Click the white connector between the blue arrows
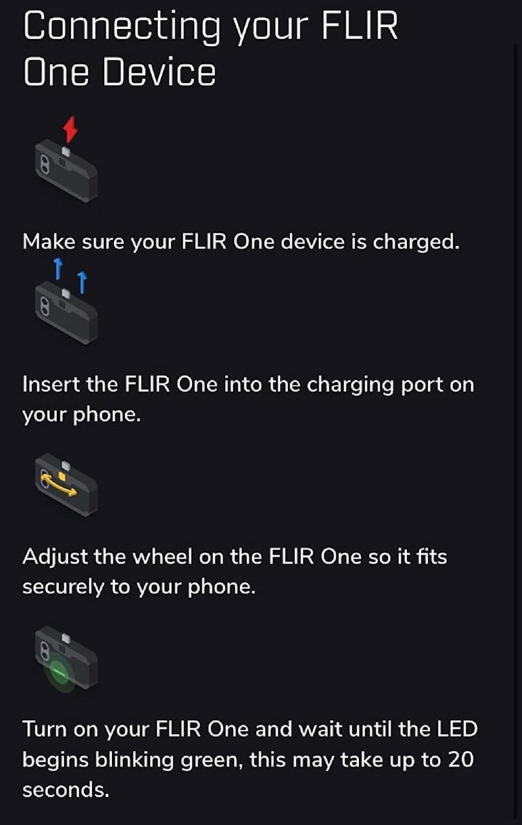522x825 pixels. [67, 294]
